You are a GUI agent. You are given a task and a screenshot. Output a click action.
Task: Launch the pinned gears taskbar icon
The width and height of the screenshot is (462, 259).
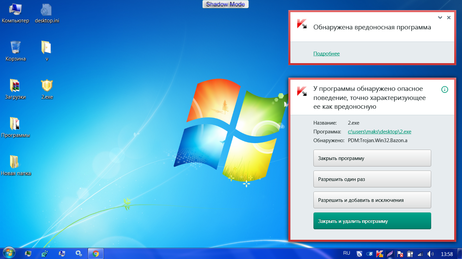pyautogui.click(x=79, y=253)
